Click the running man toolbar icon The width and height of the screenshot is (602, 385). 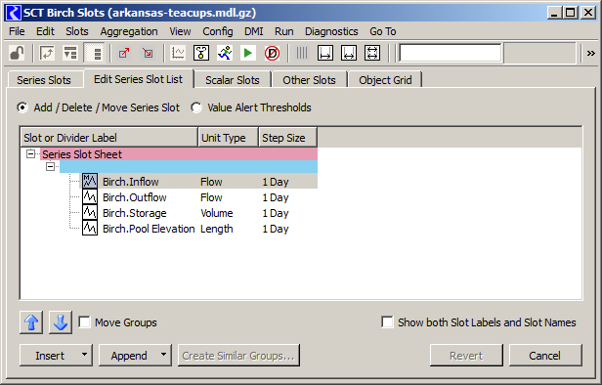225,53
